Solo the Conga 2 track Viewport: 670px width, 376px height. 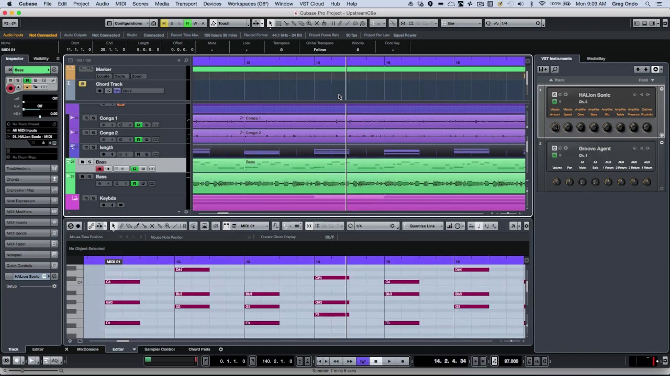pos(93,133)
